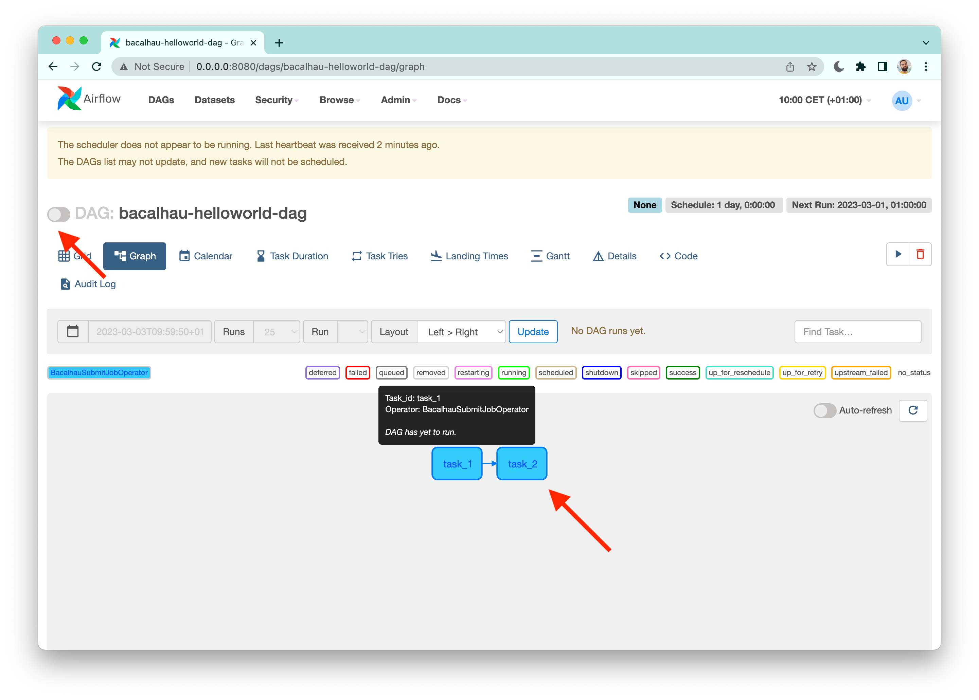Bookmark page with the star icon

(812, 67)
